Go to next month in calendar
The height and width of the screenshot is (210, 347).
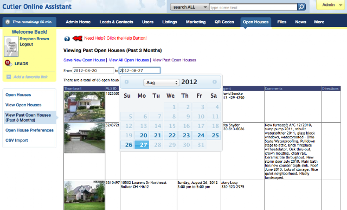coord(215,82)
